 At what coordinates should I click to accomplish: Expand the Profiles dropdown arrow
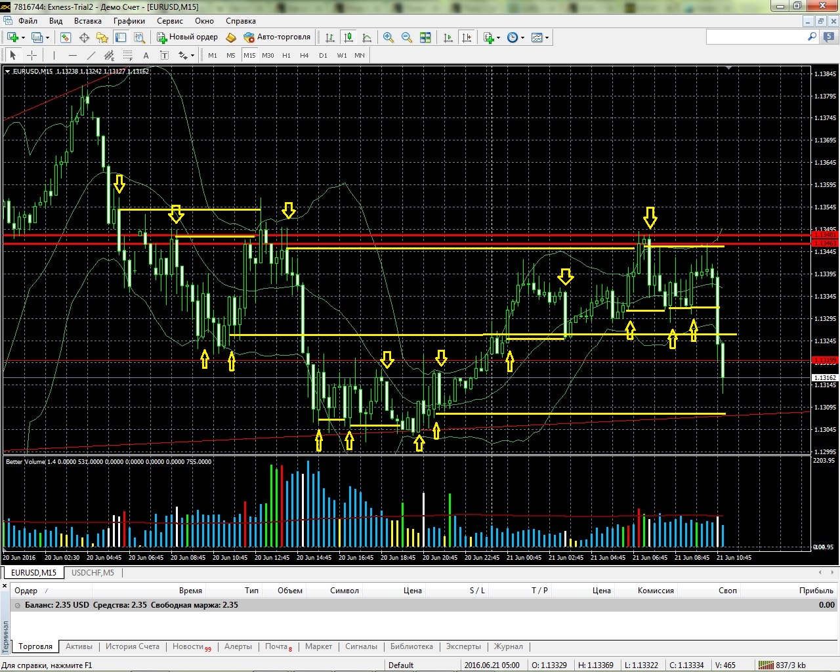click(47, 37)
